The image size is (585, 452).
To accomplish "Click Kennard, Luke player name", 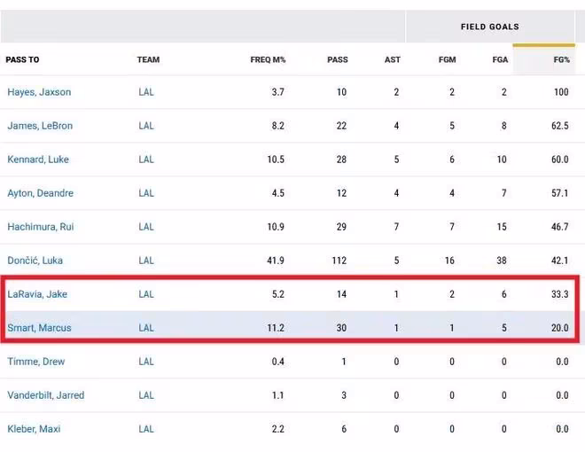I will tap(38, 160).
